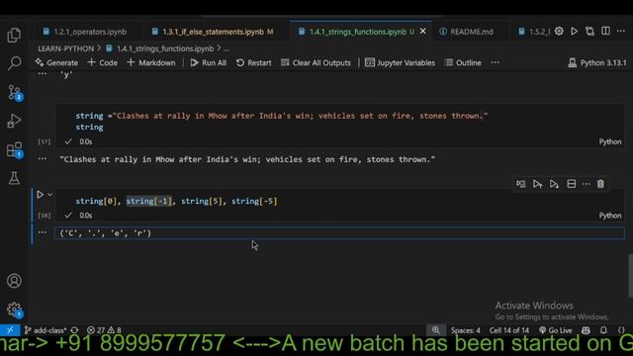The height and width of the screenshot is (356, 633).
Task: Restart the notebook kernel
Action: click(x=254, y=62)
